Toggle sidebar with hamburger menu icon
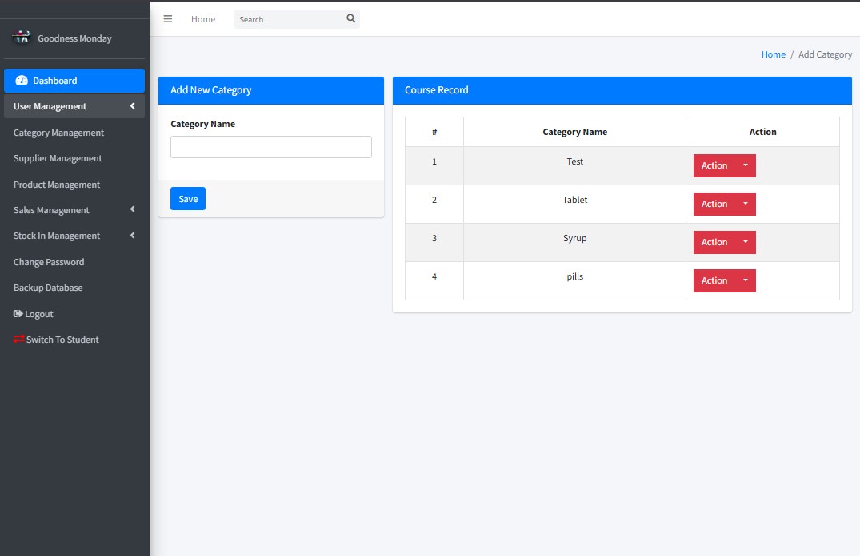This screenshot has height=556, width=860. tap(168, 19)
